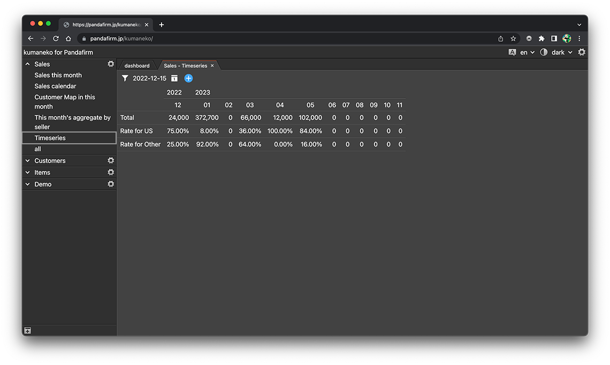Bookmark page with the star icon
This screenshot has width=610, height=365.
pos(513,38)
